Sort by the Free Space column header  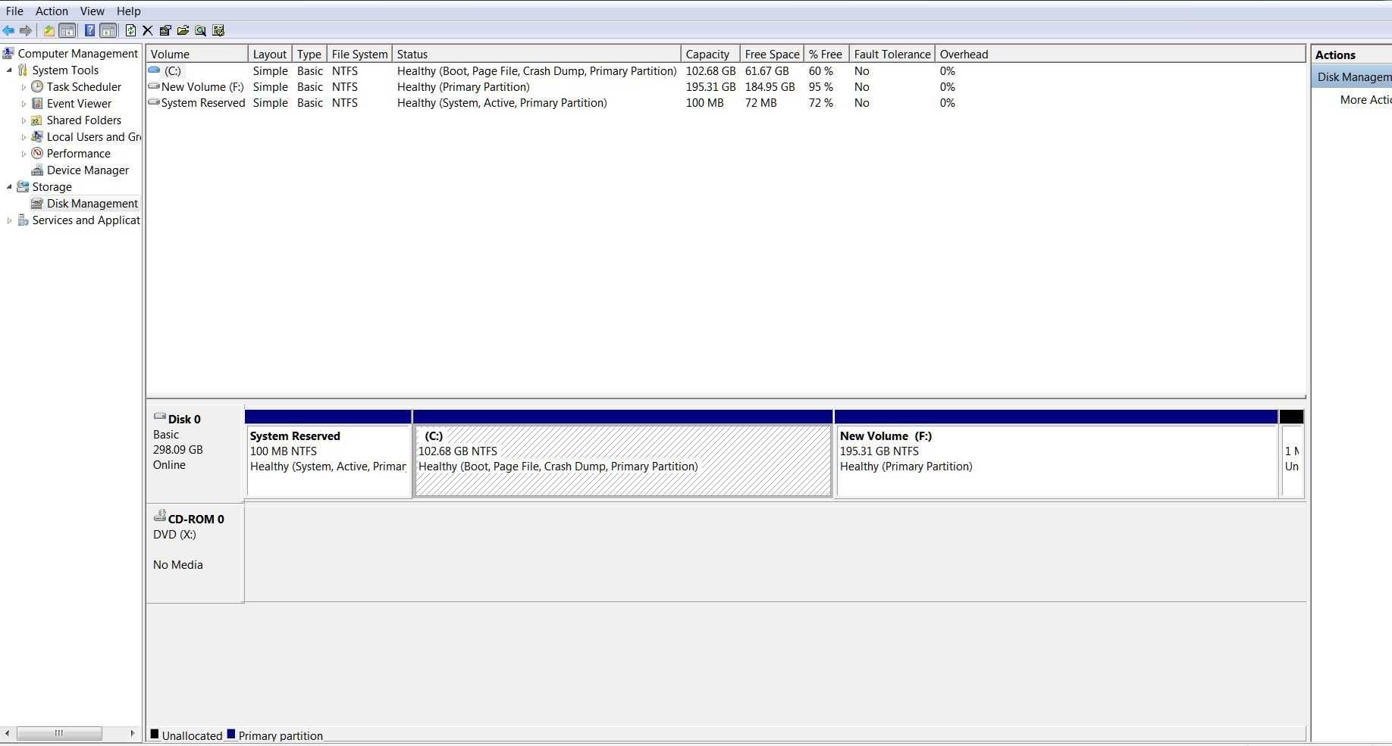(x=771, y=55)
